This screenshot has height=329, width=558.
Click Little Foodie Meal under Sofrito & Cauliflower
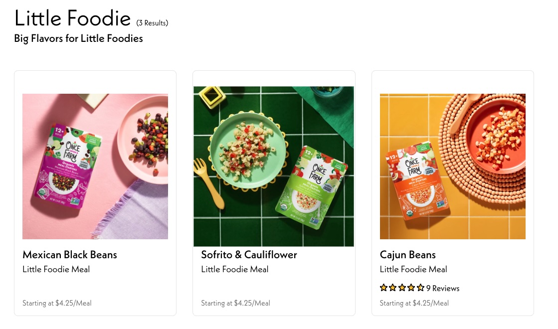(x=234, y=269)
